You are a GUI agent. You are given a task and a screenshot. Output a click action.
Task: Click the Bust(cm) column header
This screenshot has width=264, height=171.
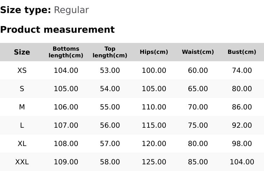point(242,52)
